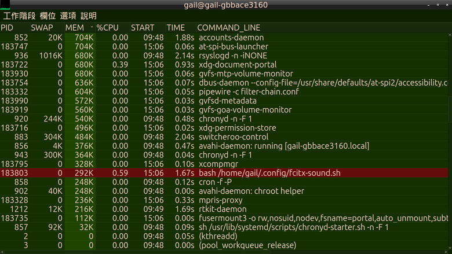Open the 欄位 menu
The height and width of the screenshot is (254, 452).
tap(48, 16)
